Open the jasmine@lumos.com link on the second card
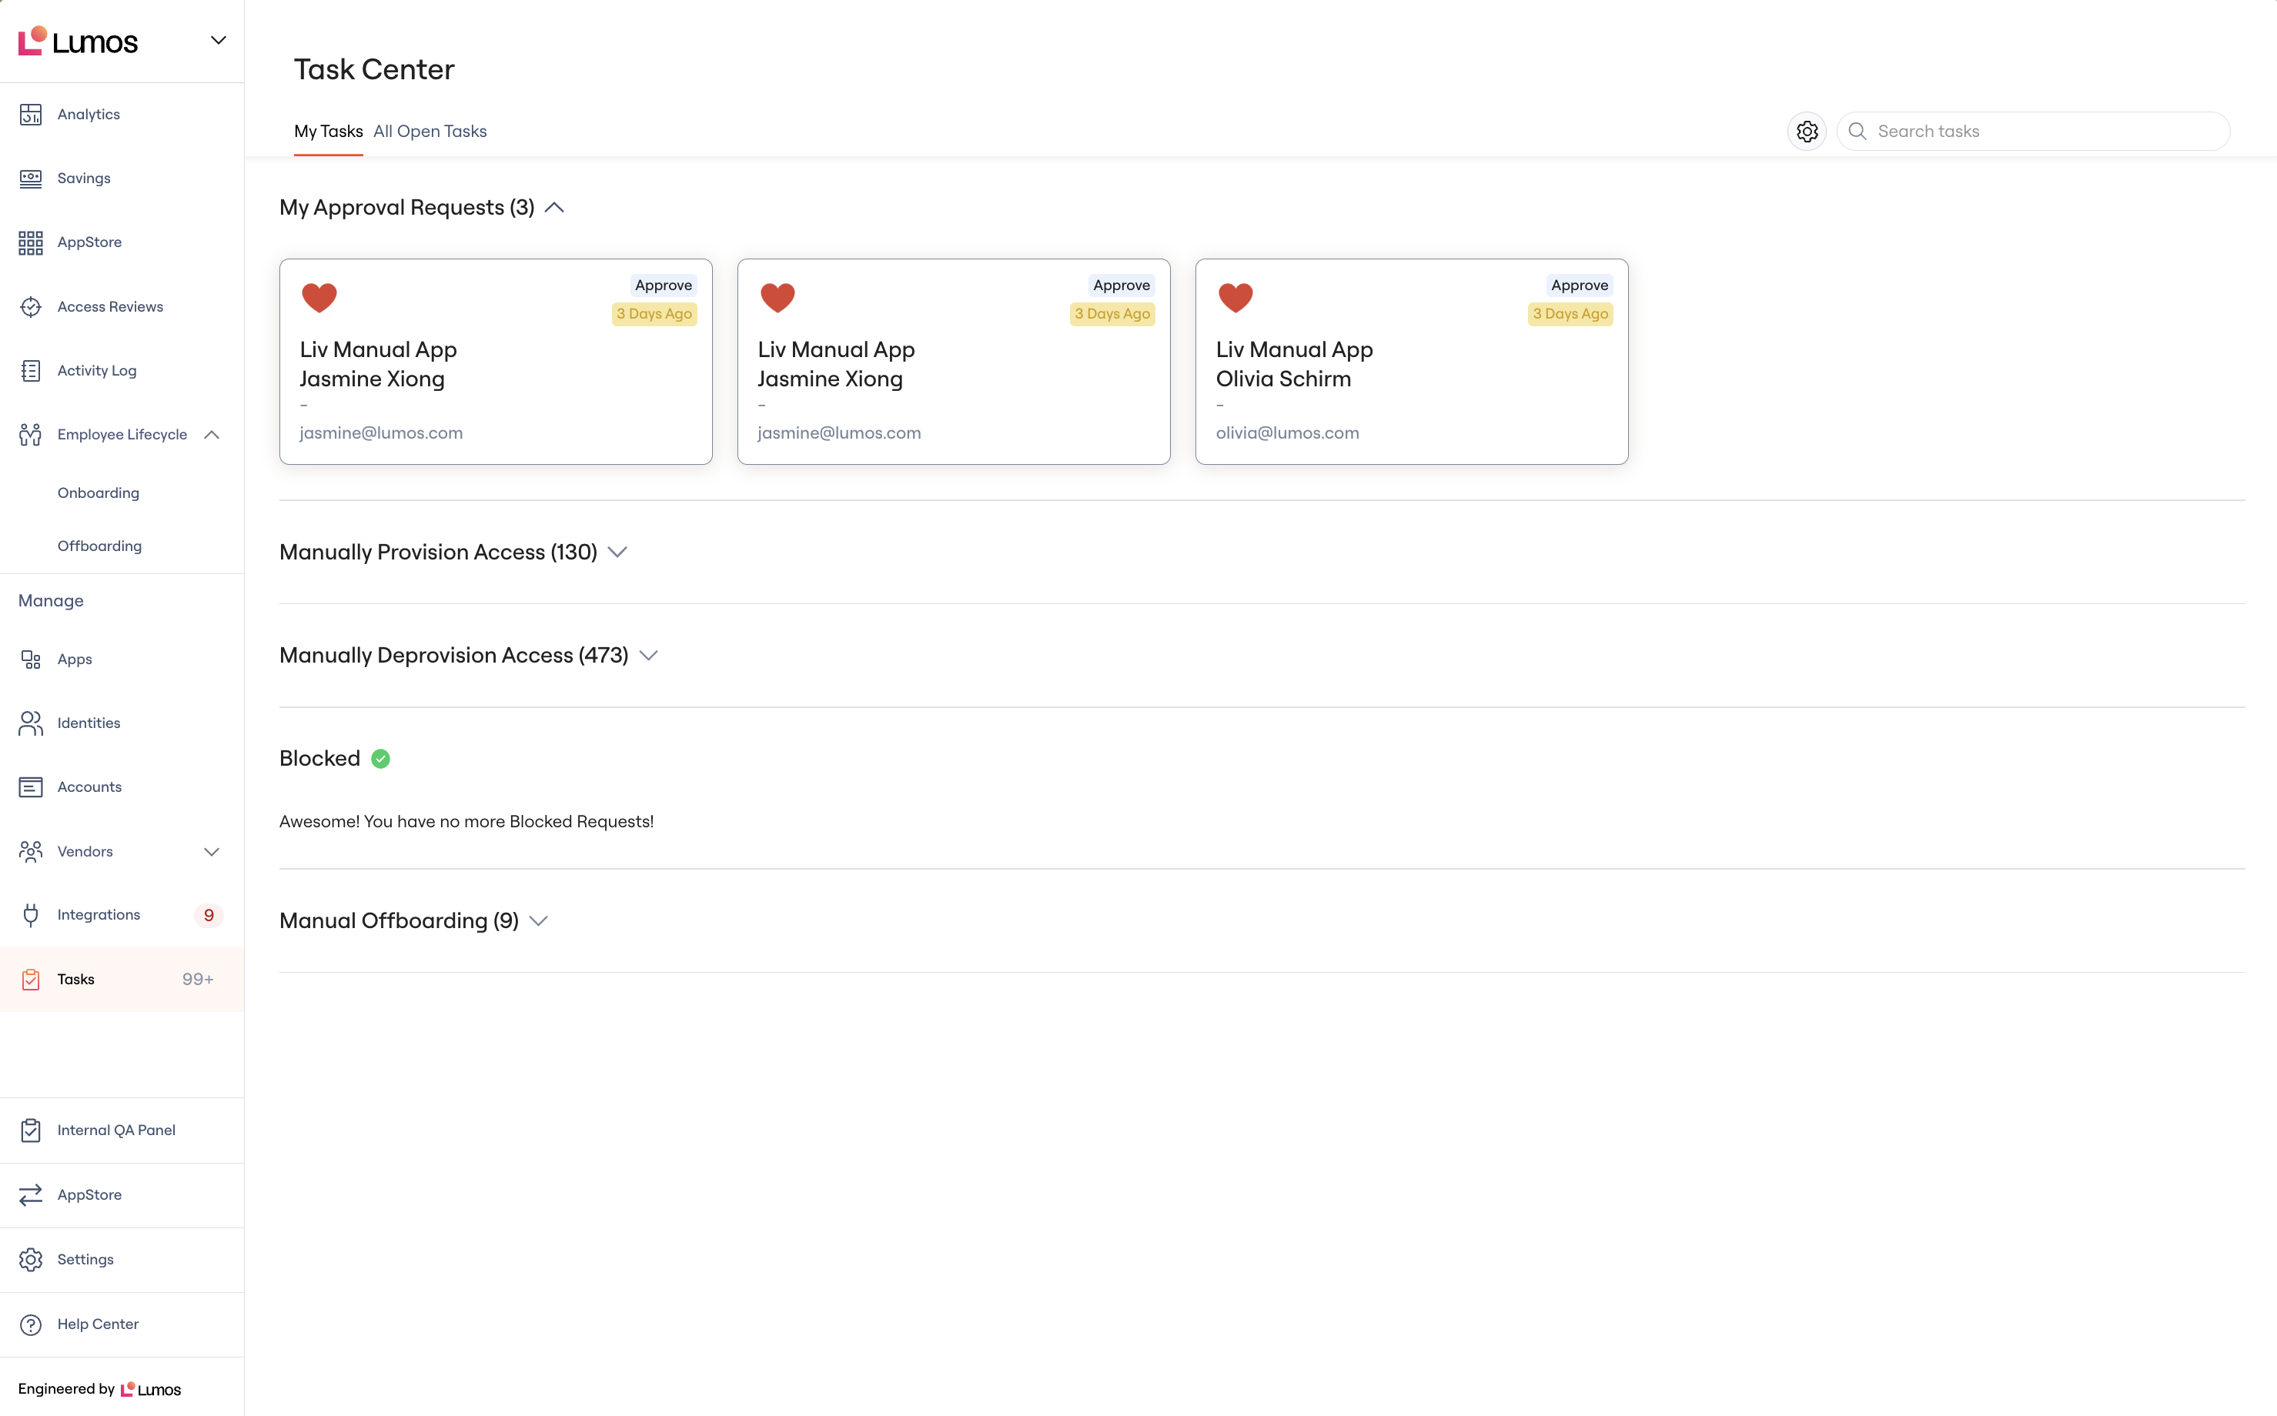This screenshot has width=2277, height=1416. click(x=839, y=432)
